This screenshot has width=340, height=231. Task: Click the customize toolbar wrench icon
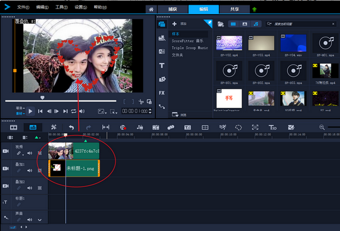[x=54, y=127]
